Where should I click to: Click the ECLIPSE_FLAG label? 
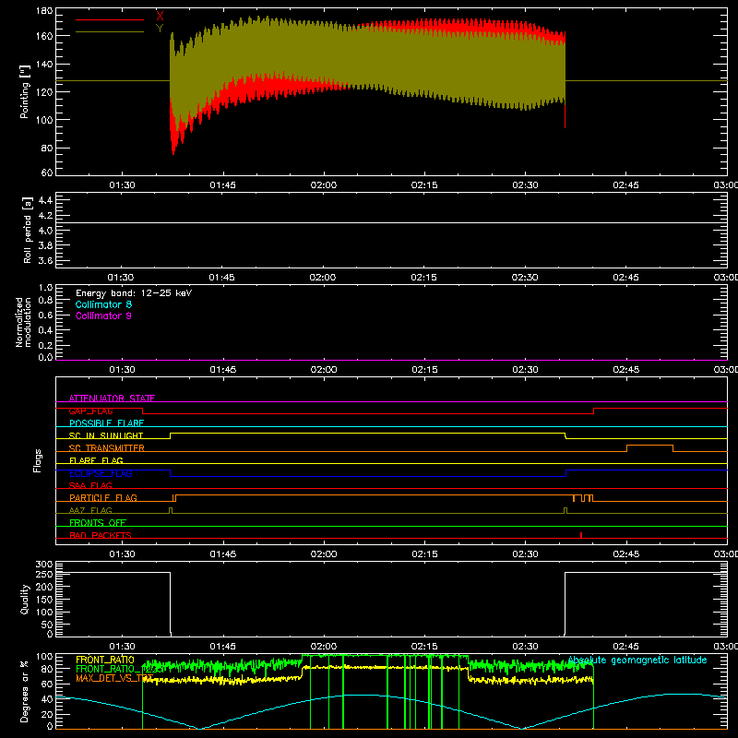coord(101,473)
